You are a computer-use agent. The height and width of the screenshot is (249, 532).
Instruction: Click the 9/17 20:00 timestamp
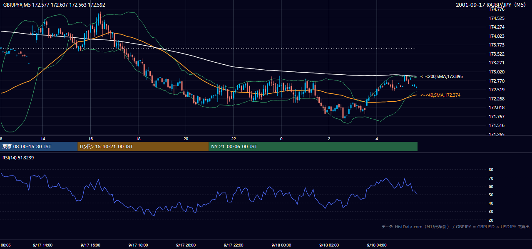(x=186, y=245)
